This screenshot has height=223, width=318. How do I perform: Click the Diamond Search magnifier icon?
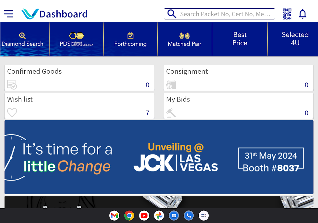[x=22, y=36]
